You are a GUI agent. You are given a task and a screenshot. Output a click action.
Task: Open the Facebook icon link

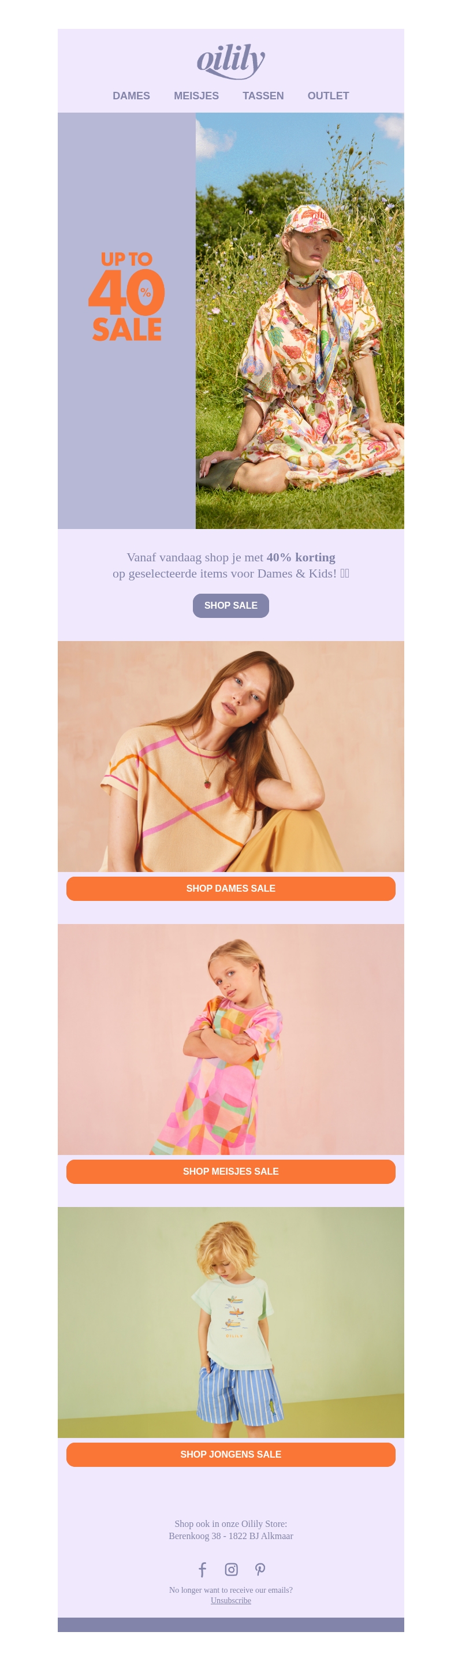[x=202, y=1569]
